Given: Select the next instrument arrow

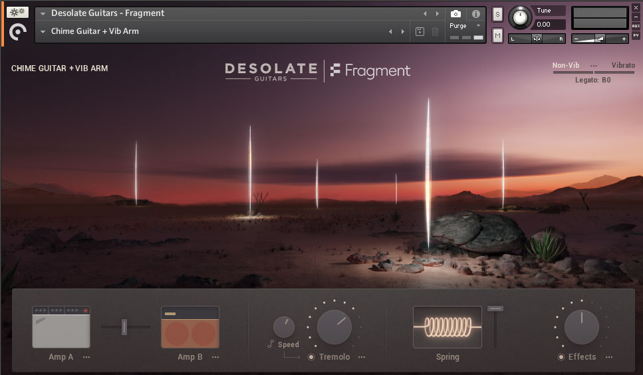Looking at the screenshot, I should coord(437,13).
